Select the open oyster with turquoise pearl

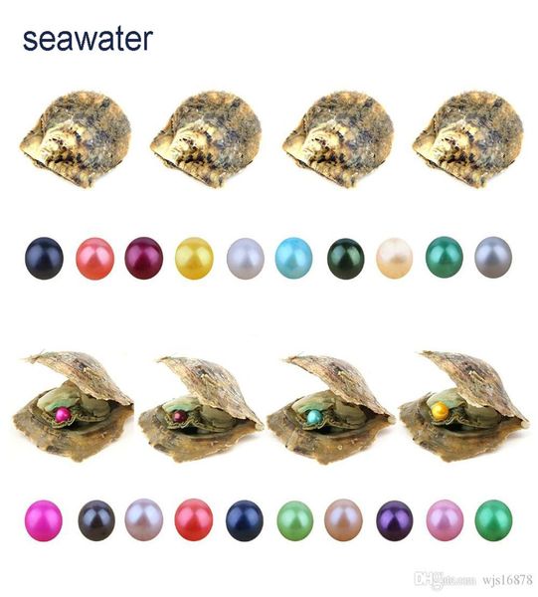coord(331,409)
